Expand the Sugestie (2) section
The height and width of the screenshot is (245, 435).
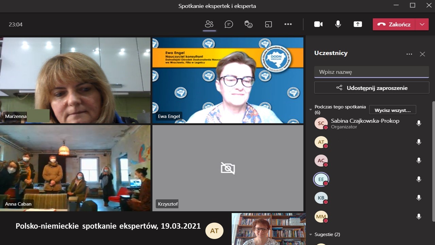pos(311,234)
